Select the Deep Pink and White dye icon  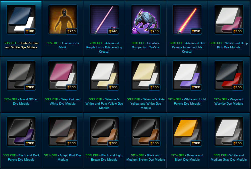point(63,75)
